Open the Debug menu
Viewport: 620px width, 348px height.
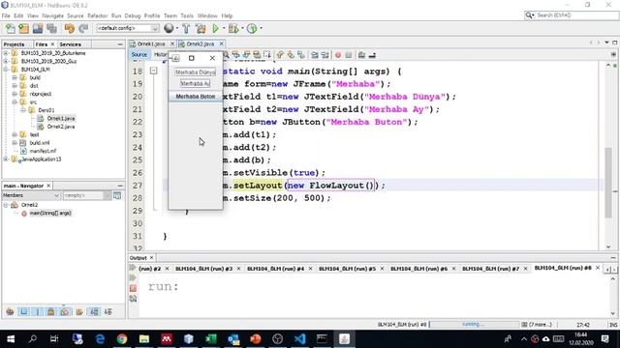tap(133, 15)
